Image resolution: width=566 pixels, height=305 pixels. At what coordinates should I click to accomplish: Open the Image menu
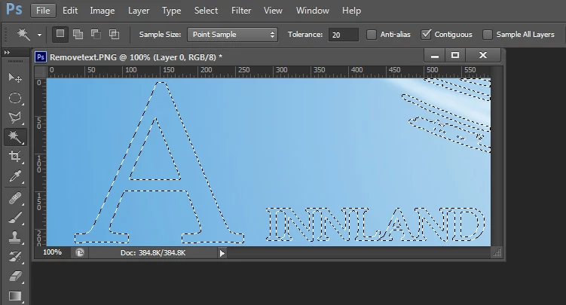click(x=102, y=11)
